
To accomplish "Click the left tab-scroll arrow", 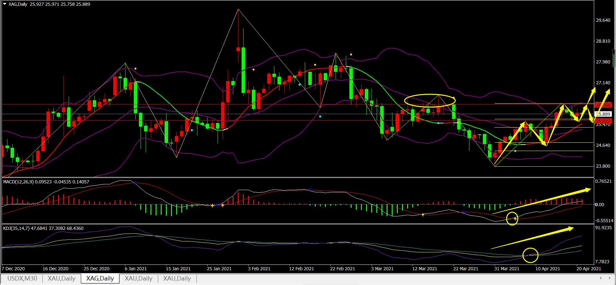I will tap(600, 278).
